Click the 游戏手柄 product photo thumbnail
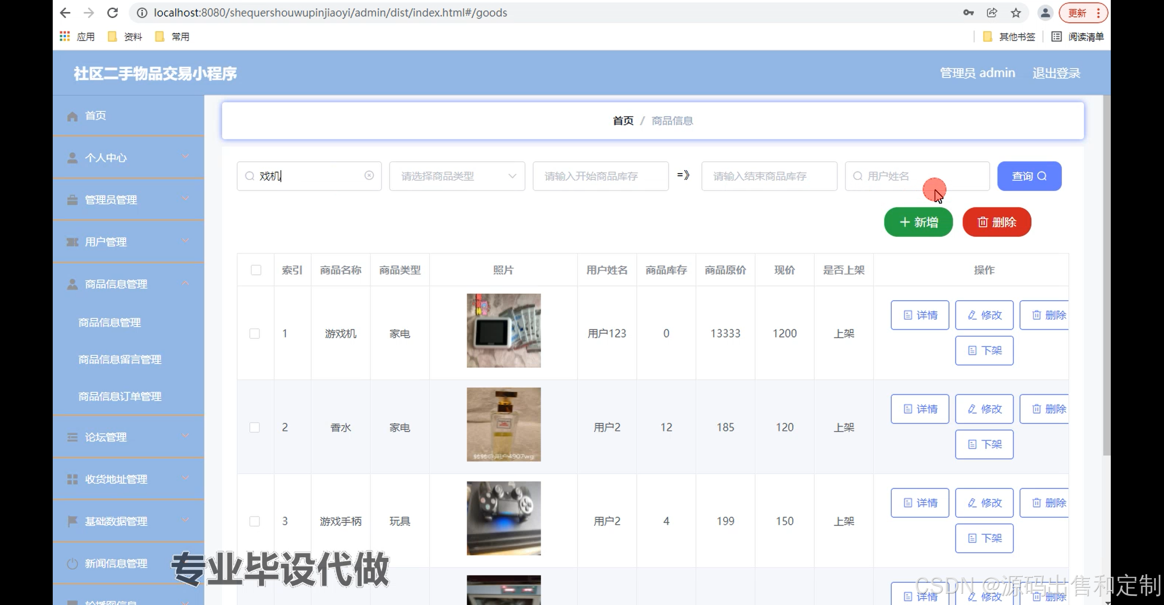This screenshot has width=1164, height=605. [x=503, y=518]
